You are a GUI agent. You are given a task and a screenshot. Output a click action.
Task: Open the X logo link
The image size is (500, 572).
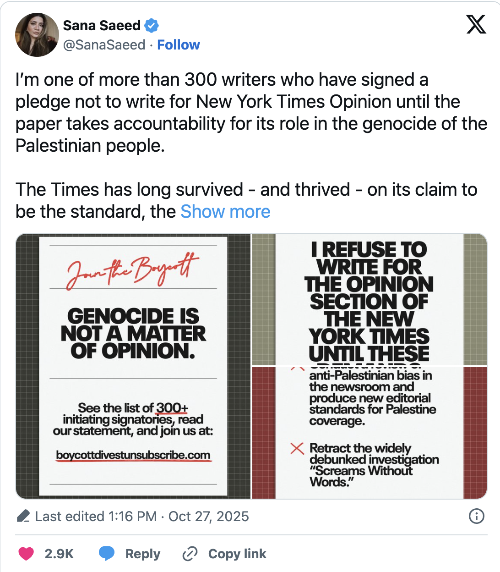point(476,24)
